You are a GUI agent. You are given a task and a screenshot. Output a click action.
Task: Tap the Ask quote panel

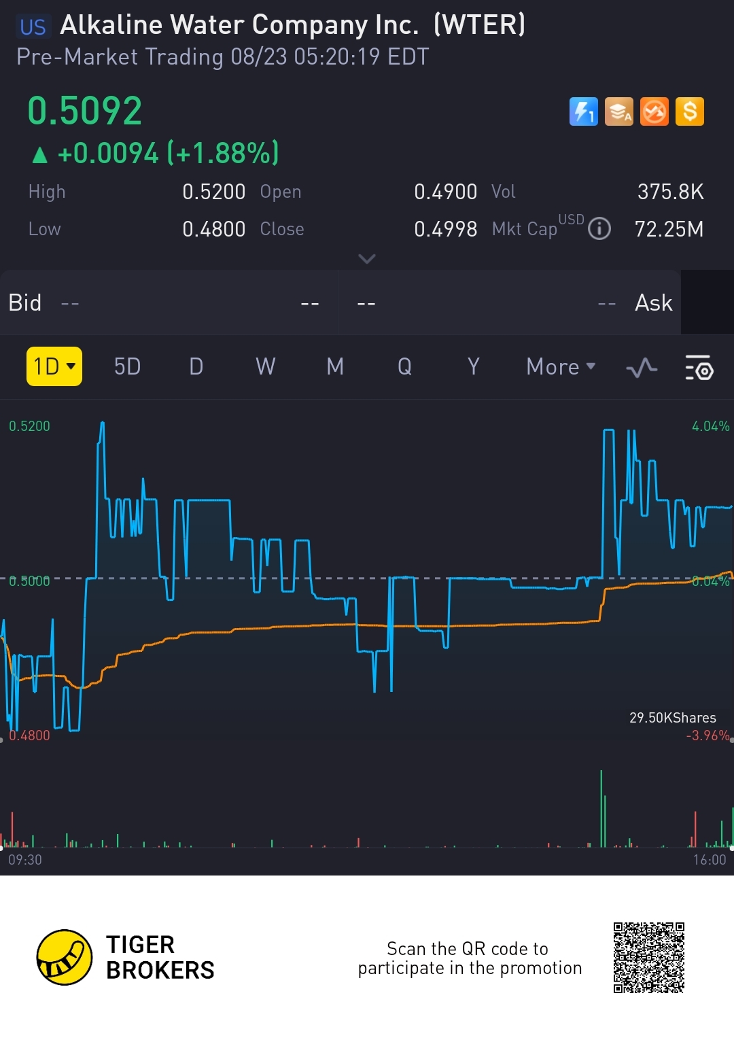(x=510, y=302)
